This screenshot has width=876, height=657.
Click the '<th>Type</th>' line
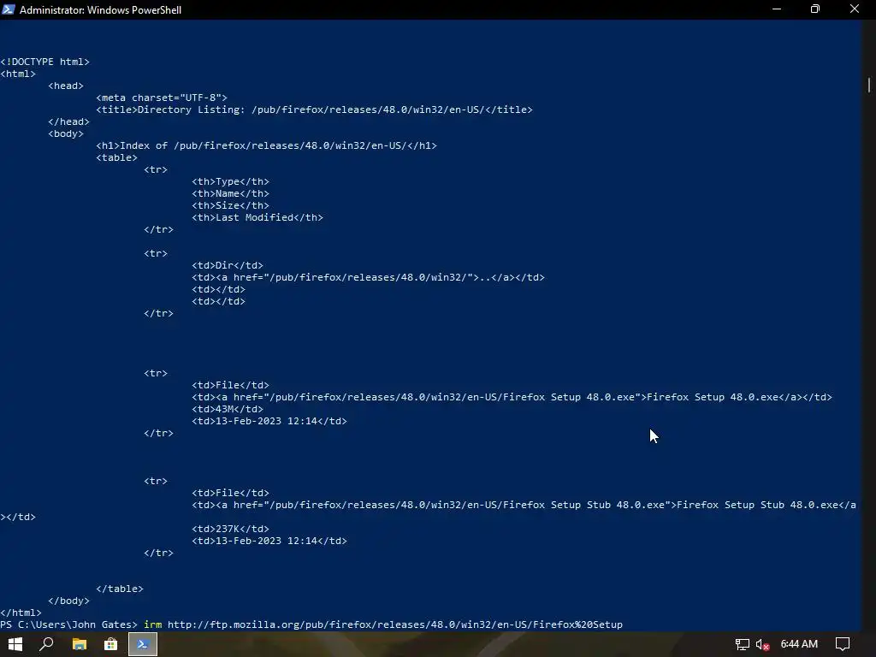(230, 181)
